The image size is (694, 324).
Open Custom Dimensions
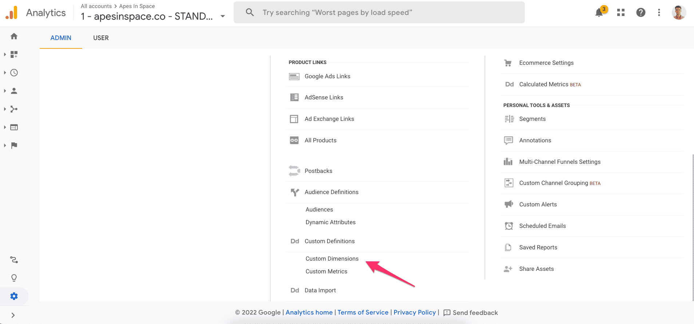332,258
